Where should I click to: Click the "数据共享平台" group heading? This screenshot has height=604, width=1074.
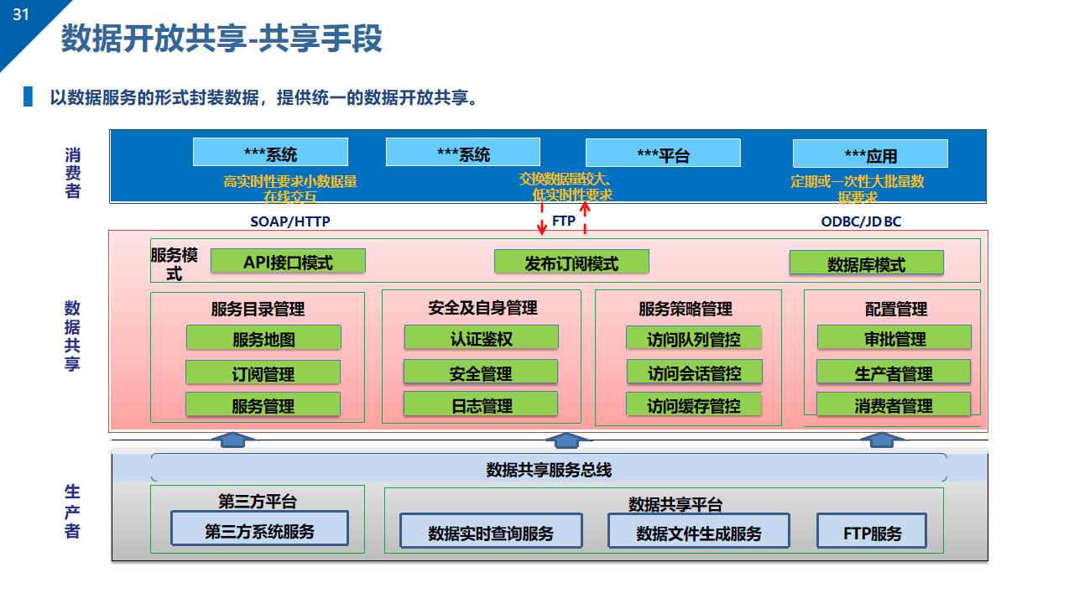coord(675,504)
